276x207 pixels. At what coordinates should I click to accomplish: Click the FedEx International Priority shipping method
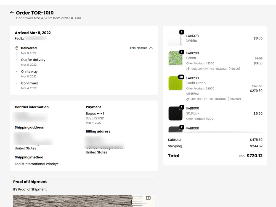[x=36, y=164]
